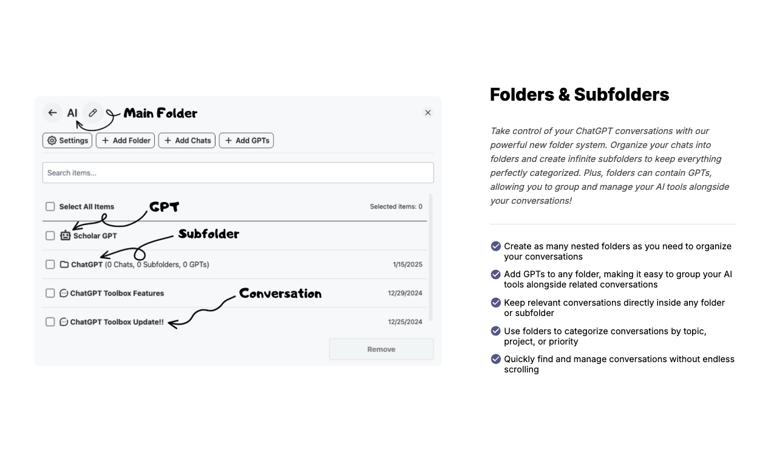Click the back arrow next to AI folder
This screenshot has width=771, height=461.
(52, 112)
